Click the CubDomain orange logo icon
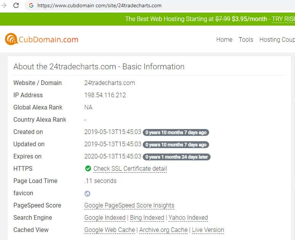295x240 pixels. click(x=11, y=39)
